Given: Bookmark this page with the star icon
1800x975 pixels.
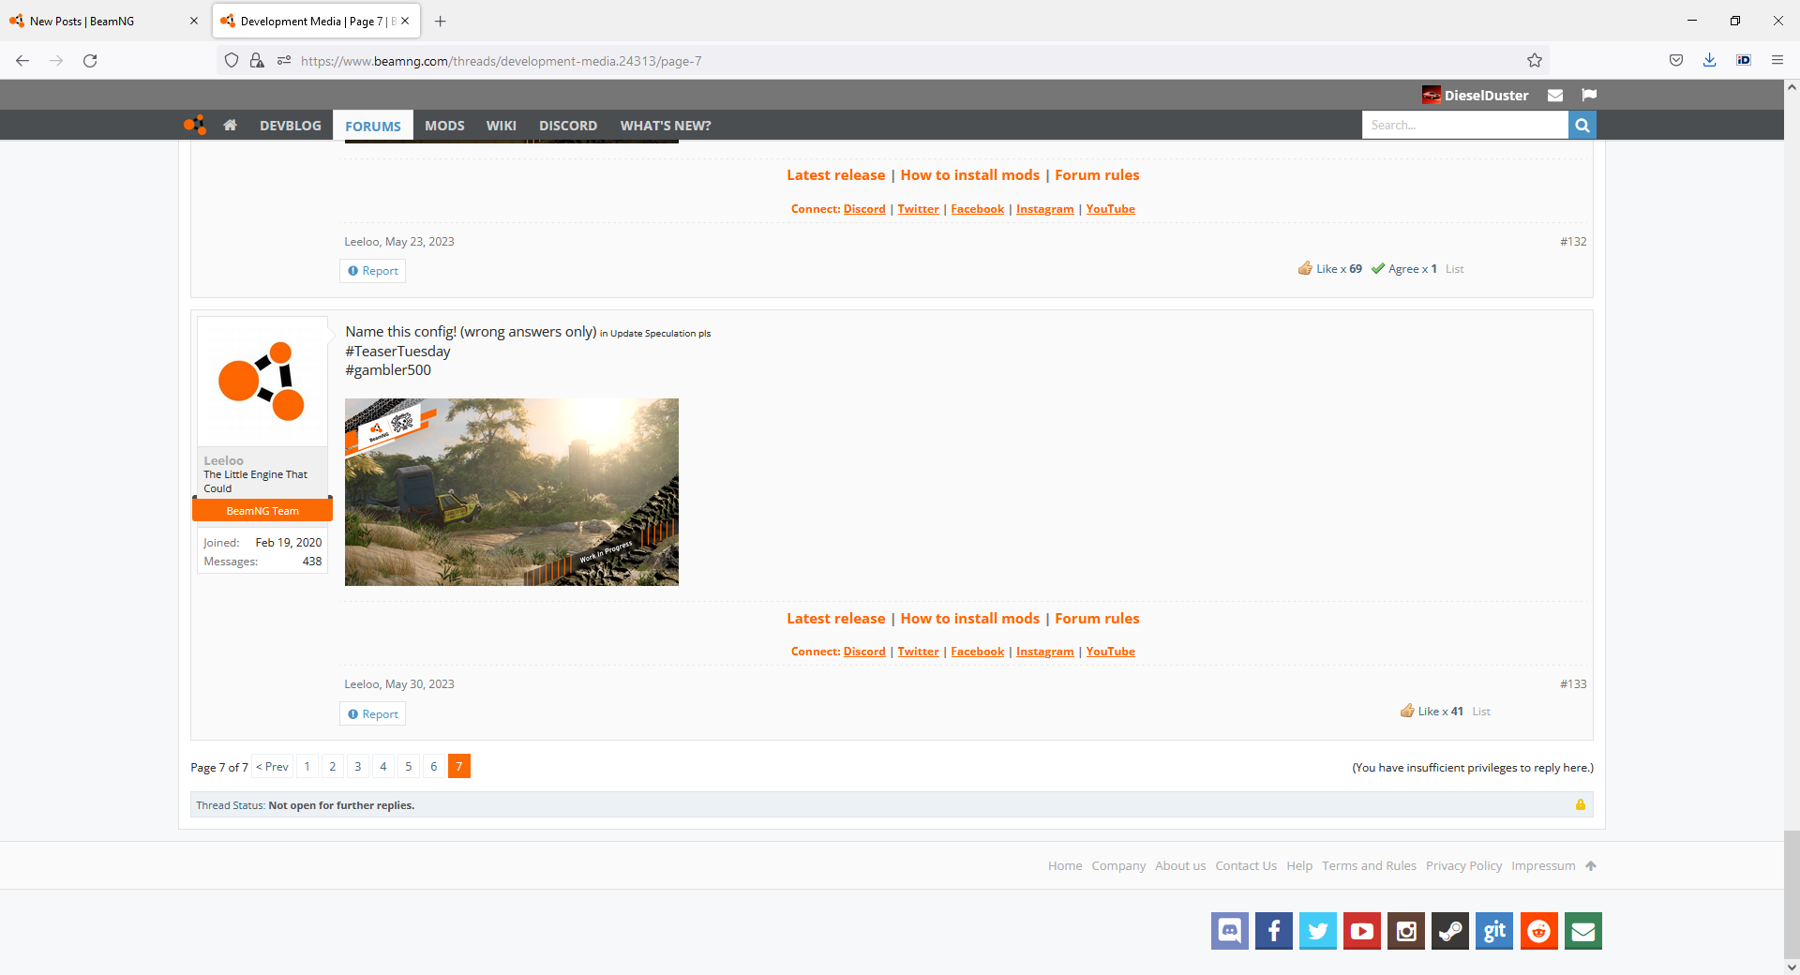Looking at the screenshot, I should point(1534,60).
